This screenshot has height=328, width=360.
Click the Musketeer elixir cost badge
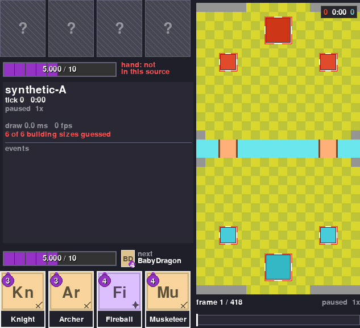click(153, 280)
